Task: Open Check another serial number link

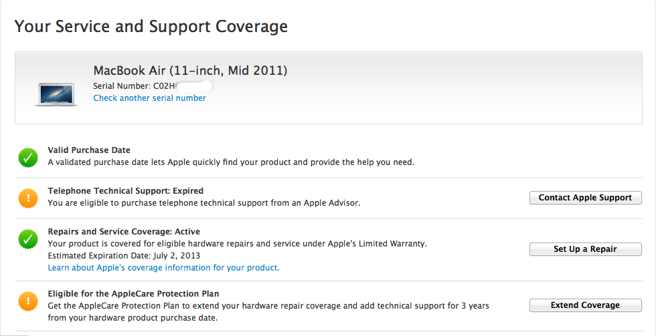Action: pyautogui.click(x=149, y=98)
